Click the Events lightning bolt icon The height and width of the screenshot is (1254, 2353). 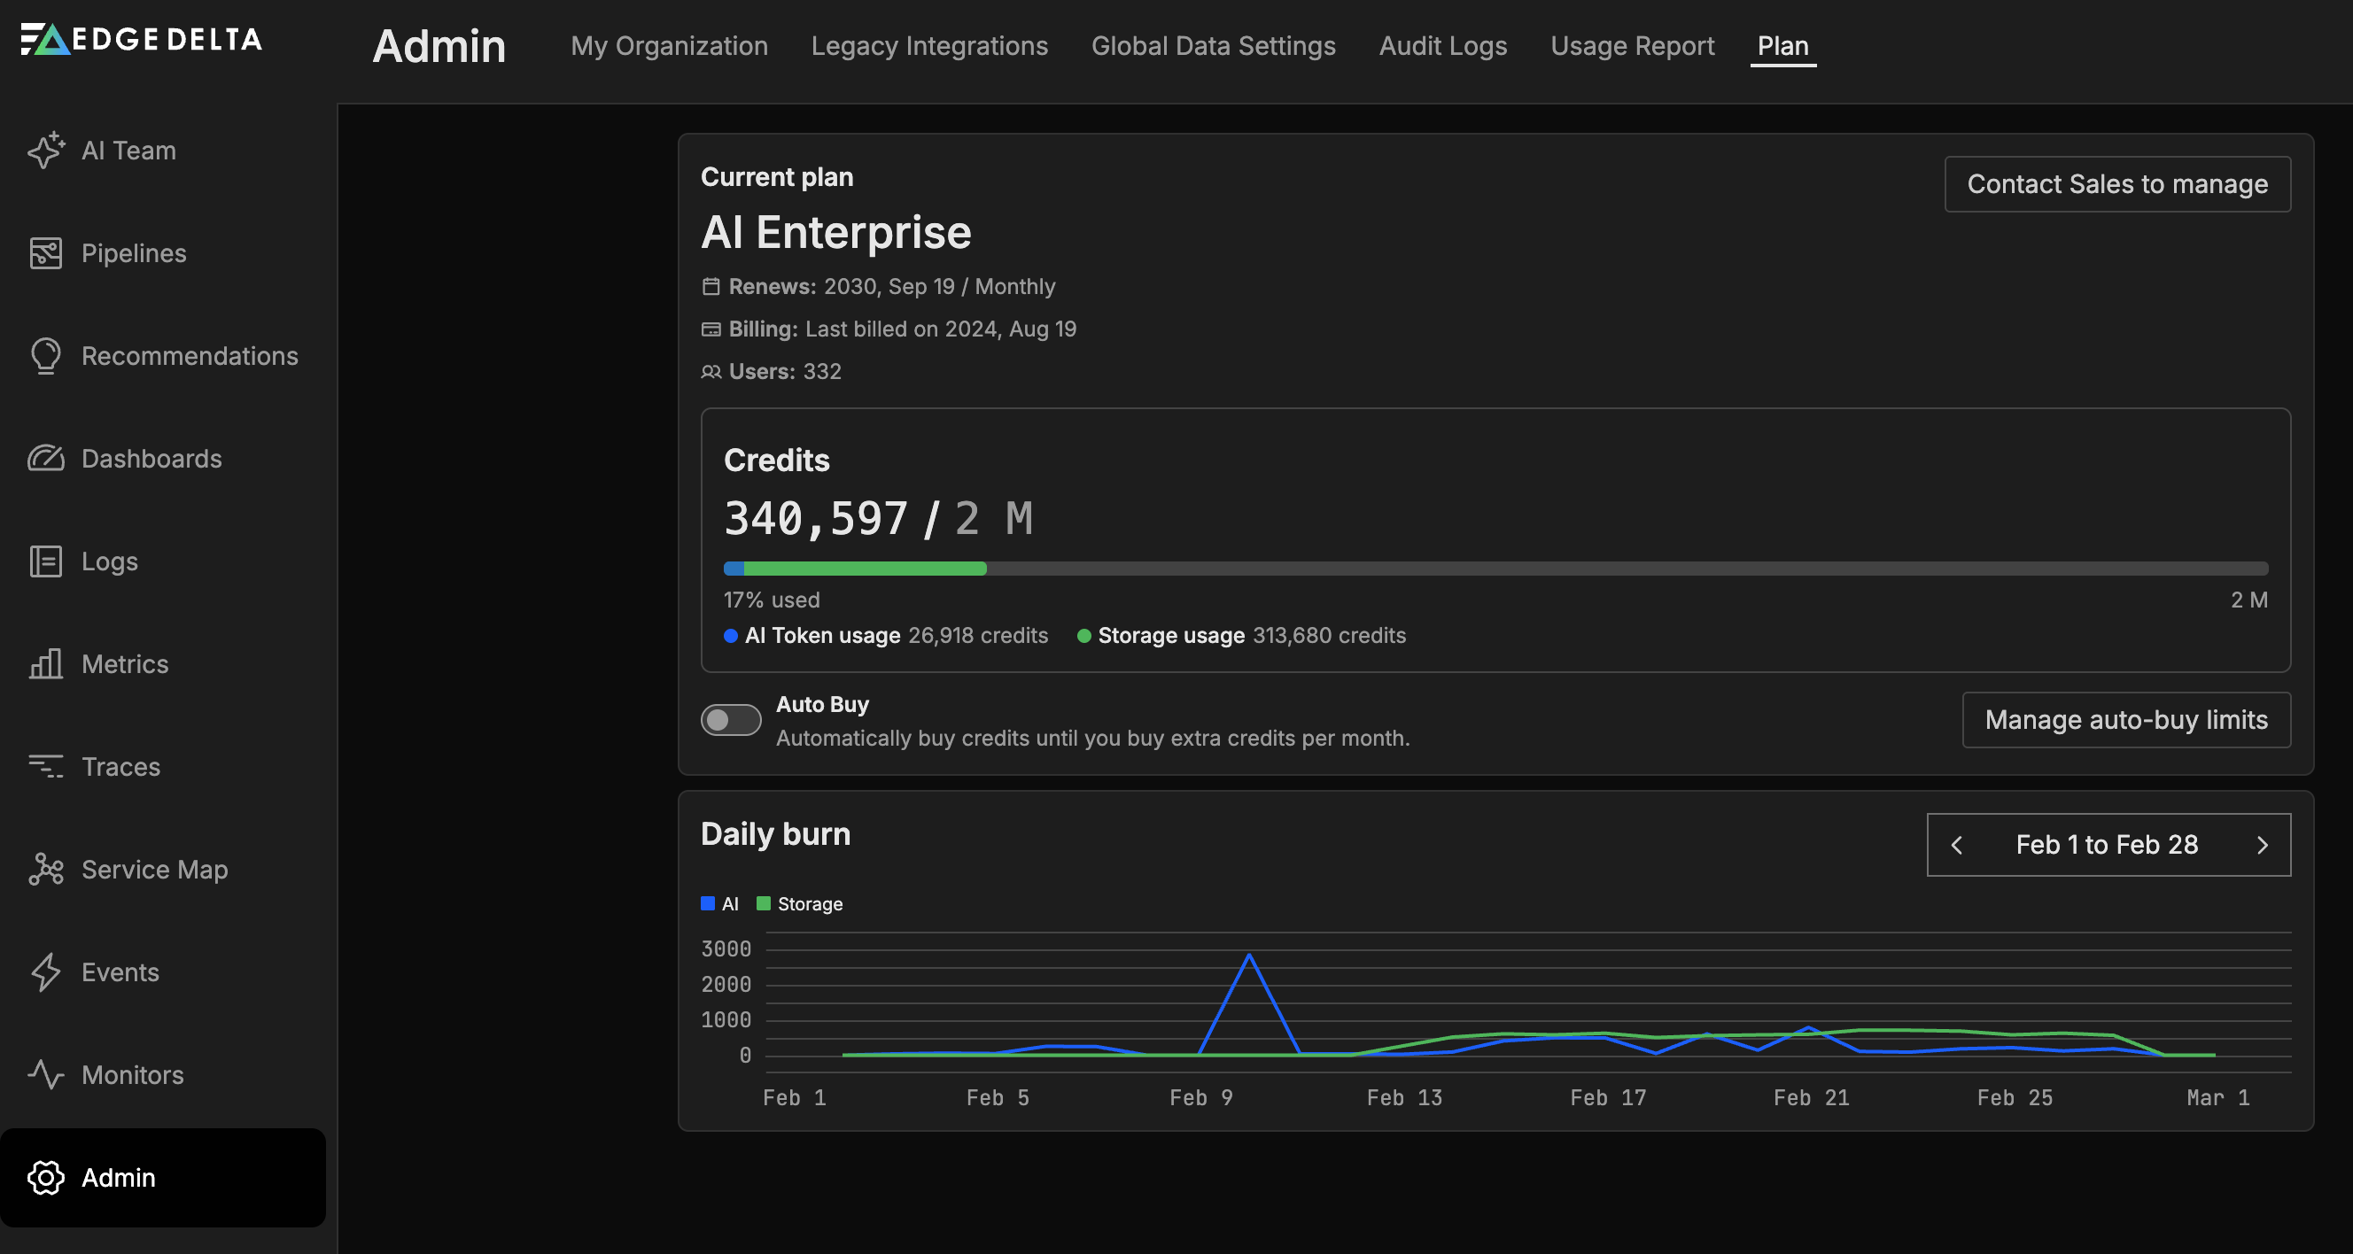(46, 971)
